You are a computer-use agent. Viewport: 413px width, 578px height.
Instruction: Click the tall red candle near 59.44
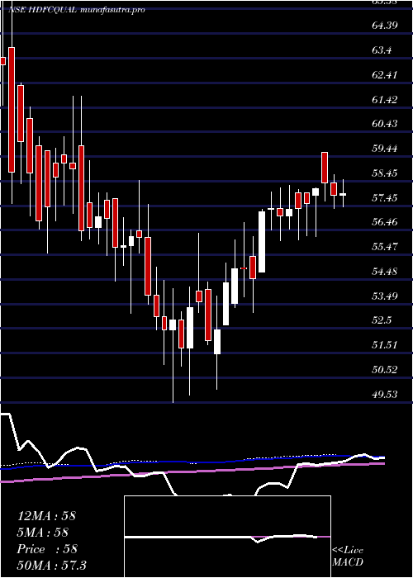325,168
